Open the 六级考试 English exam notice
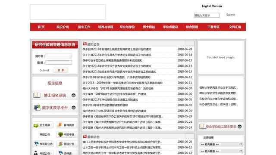The height and width of the screenshot is (155, 276). (x=116, y=77)
